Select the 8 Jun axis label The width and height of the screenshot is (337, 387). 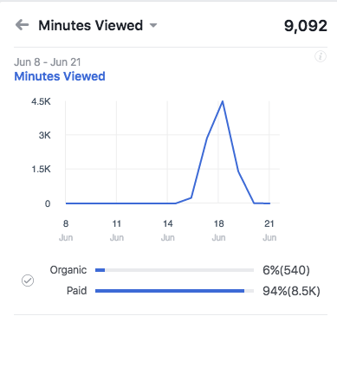(66, 230)
